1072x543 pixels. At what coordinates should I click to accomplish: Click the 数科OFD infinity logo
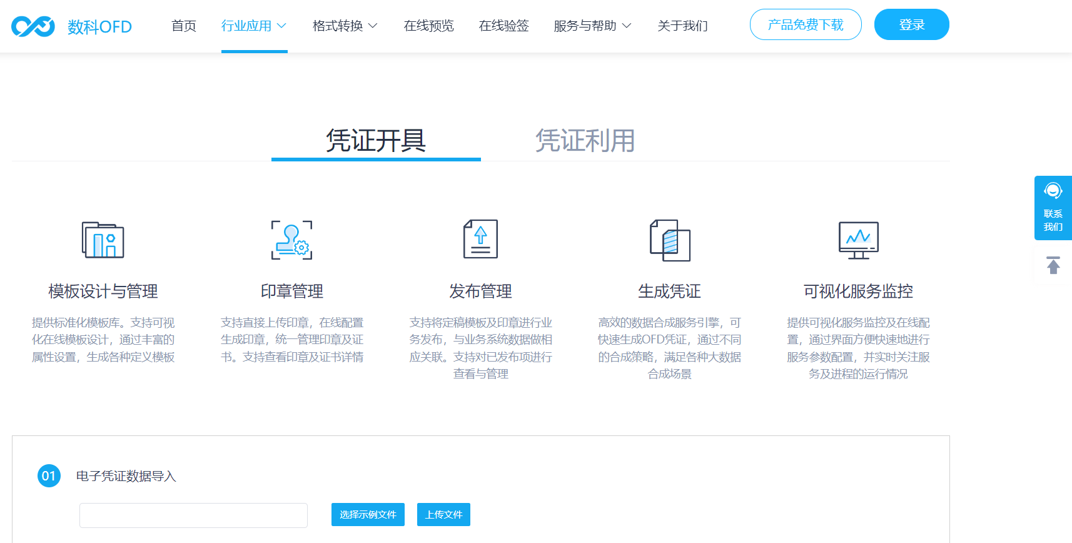(x=33, y=26)
